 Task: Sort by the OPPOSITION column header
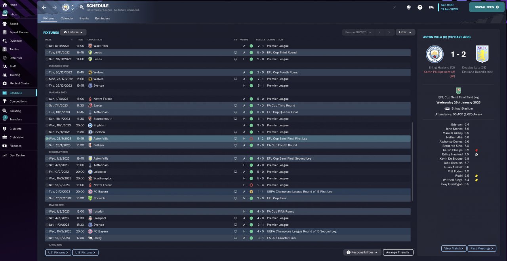point(95,40)
